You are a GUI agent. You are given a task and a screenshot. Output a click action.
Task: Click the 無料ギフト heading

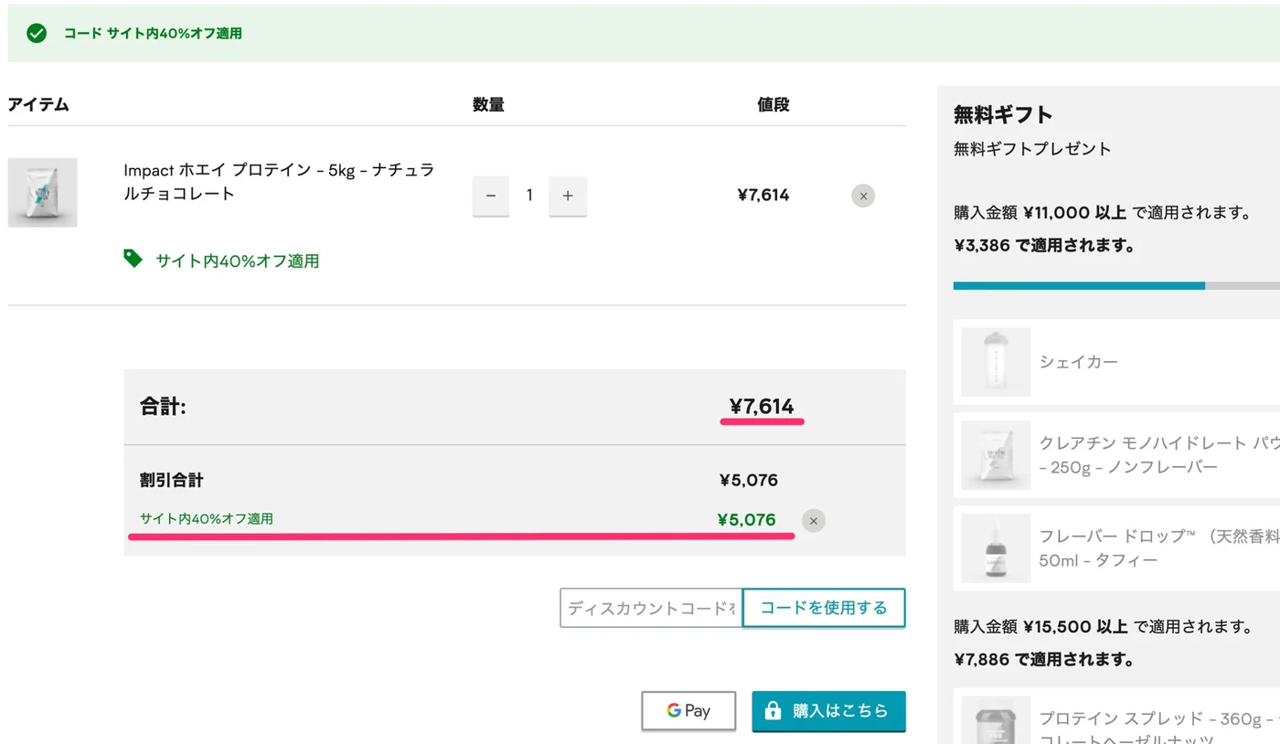(1003, 115)
